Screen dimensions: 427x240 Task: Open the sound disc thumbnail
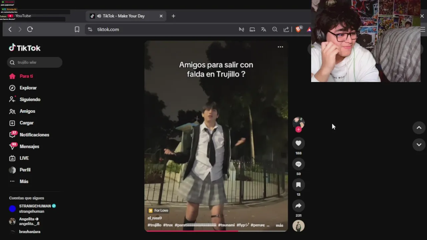tap(299, 226)
